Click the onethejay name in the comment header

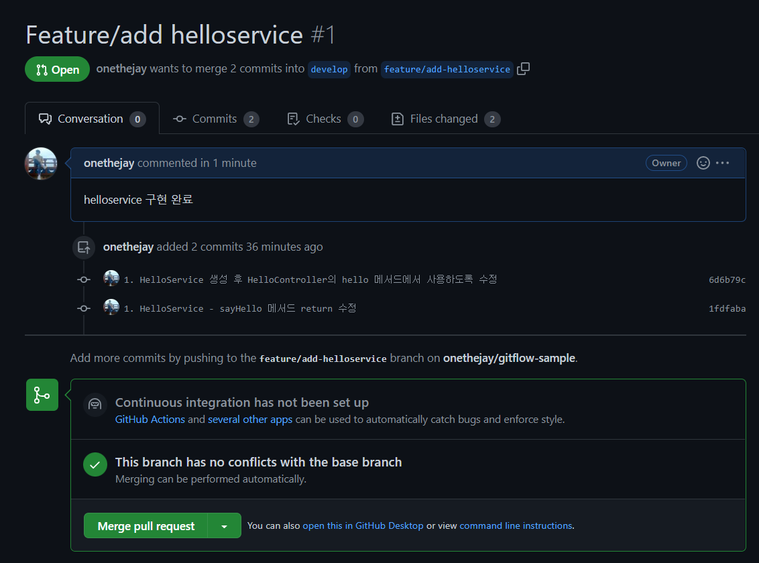109,163
